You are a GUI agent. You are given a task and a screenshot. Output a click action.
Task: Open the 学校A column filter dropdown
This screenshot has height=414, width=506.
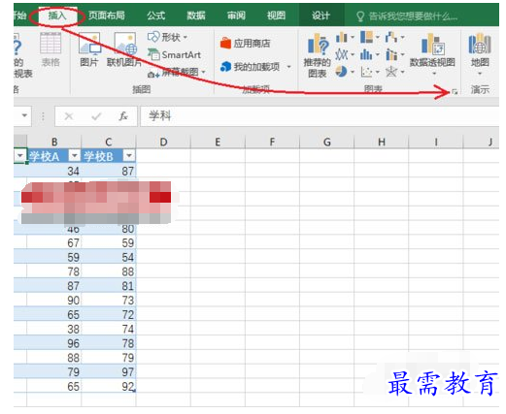(75, 156)
